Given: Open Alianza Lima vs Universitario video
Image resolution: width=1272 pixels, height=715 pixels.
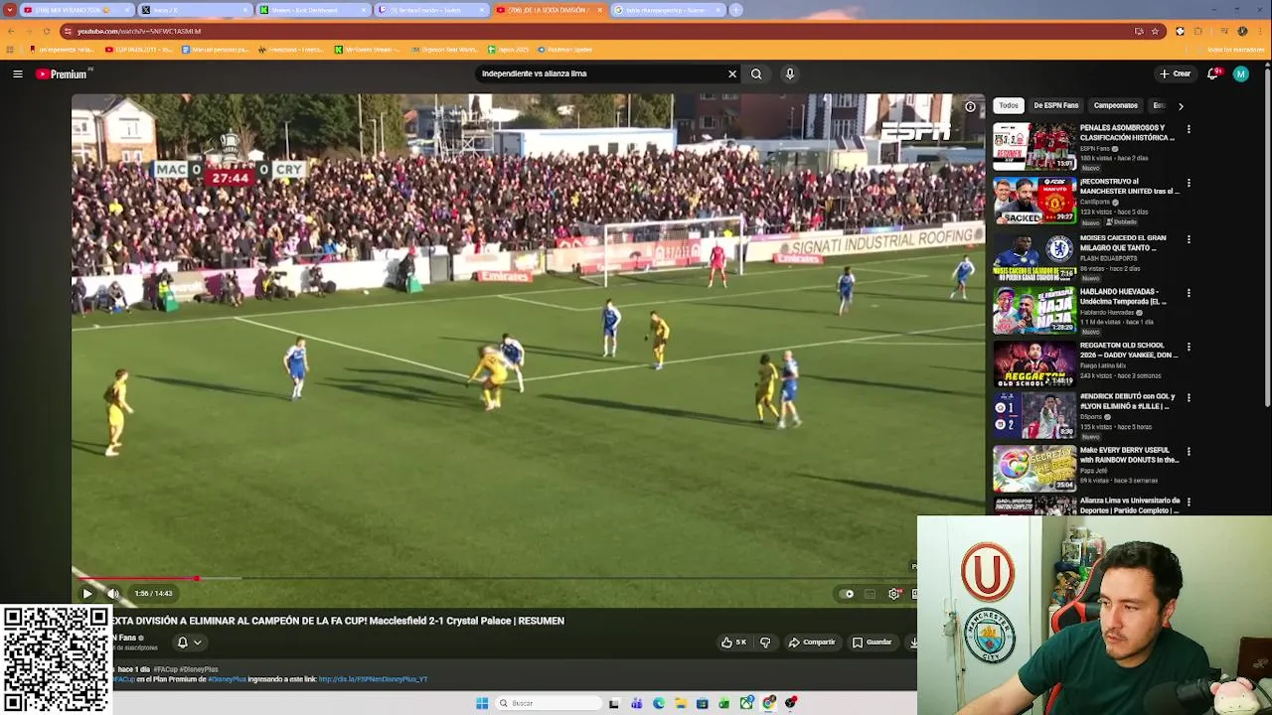Looking at the screenshot, I should [x=1130, y=505].
